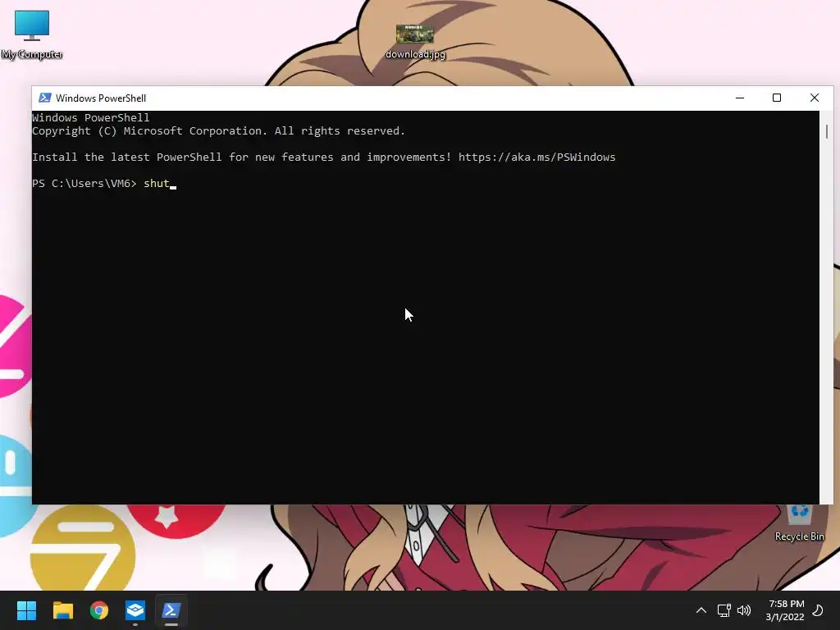
Task: Close the Windows PowerShell window
Action: [815, 98]
